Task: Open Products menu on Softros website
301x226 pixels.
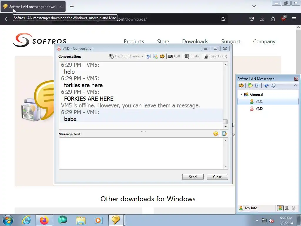Action: click(134, 41)
